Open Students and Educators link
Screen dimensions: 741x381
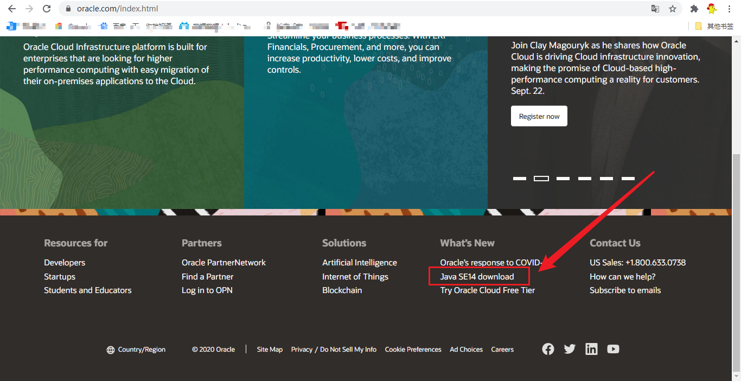tap(88, 290)
